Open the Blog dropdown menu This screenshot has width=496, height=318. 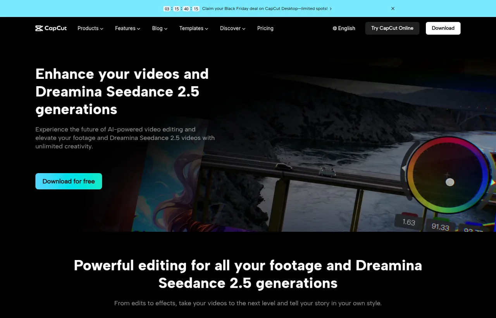pyautogui.click(x=160, y=28)
